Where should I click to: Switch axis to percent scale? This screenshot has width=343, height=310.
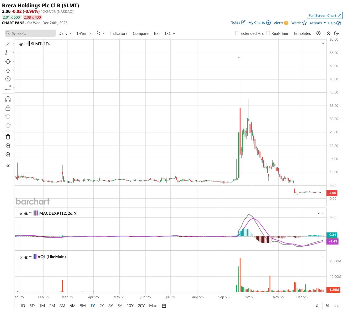(x=327, y=306)
